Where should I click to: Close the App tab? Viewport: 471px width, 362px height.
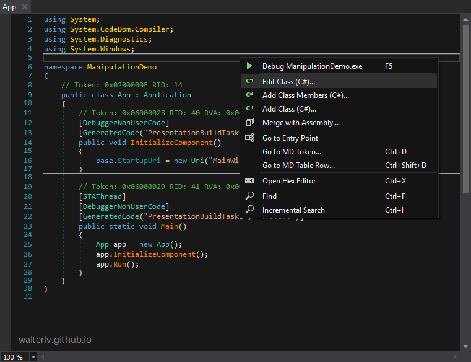click(25, 7)
